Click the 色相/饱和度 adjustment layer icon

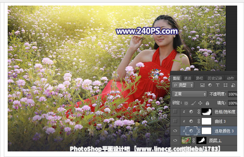coord(191,112)
